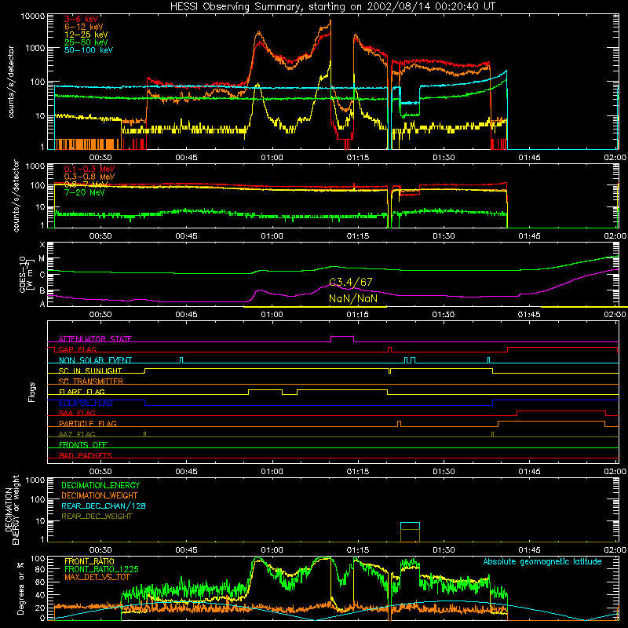Click the 0.8-7 MeV legend label
Screen dimensions: 628x628
point(86,184)
